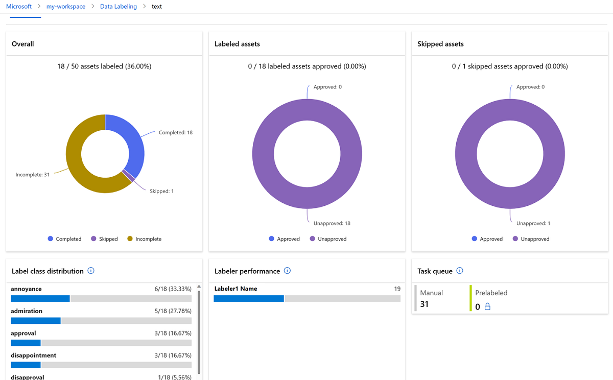Screen dimensions: 613x380
Task: Navigate to Data Labeling breadcrumb
Action: coord(118,7)
